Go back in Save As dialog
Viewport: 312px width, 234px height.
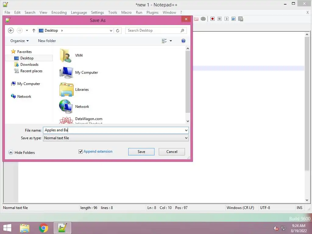(11, 30)
